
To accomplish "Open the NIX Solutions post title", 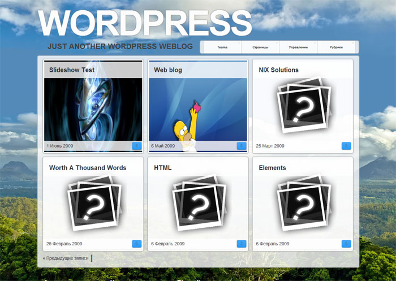I will pyautogui.click(x=278, y=70).
